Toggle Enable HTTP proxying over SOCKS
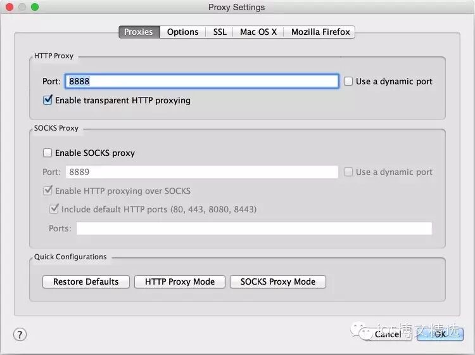Viewport: 475px width, 355px height. tap(47, 191)
